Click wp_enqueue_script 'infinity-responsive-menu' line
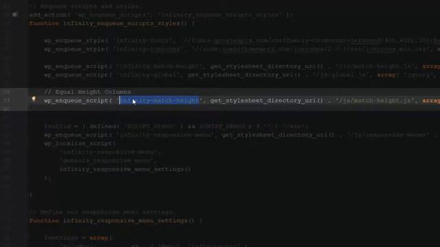This screenshot has height=247, width=440. [242, 135]
